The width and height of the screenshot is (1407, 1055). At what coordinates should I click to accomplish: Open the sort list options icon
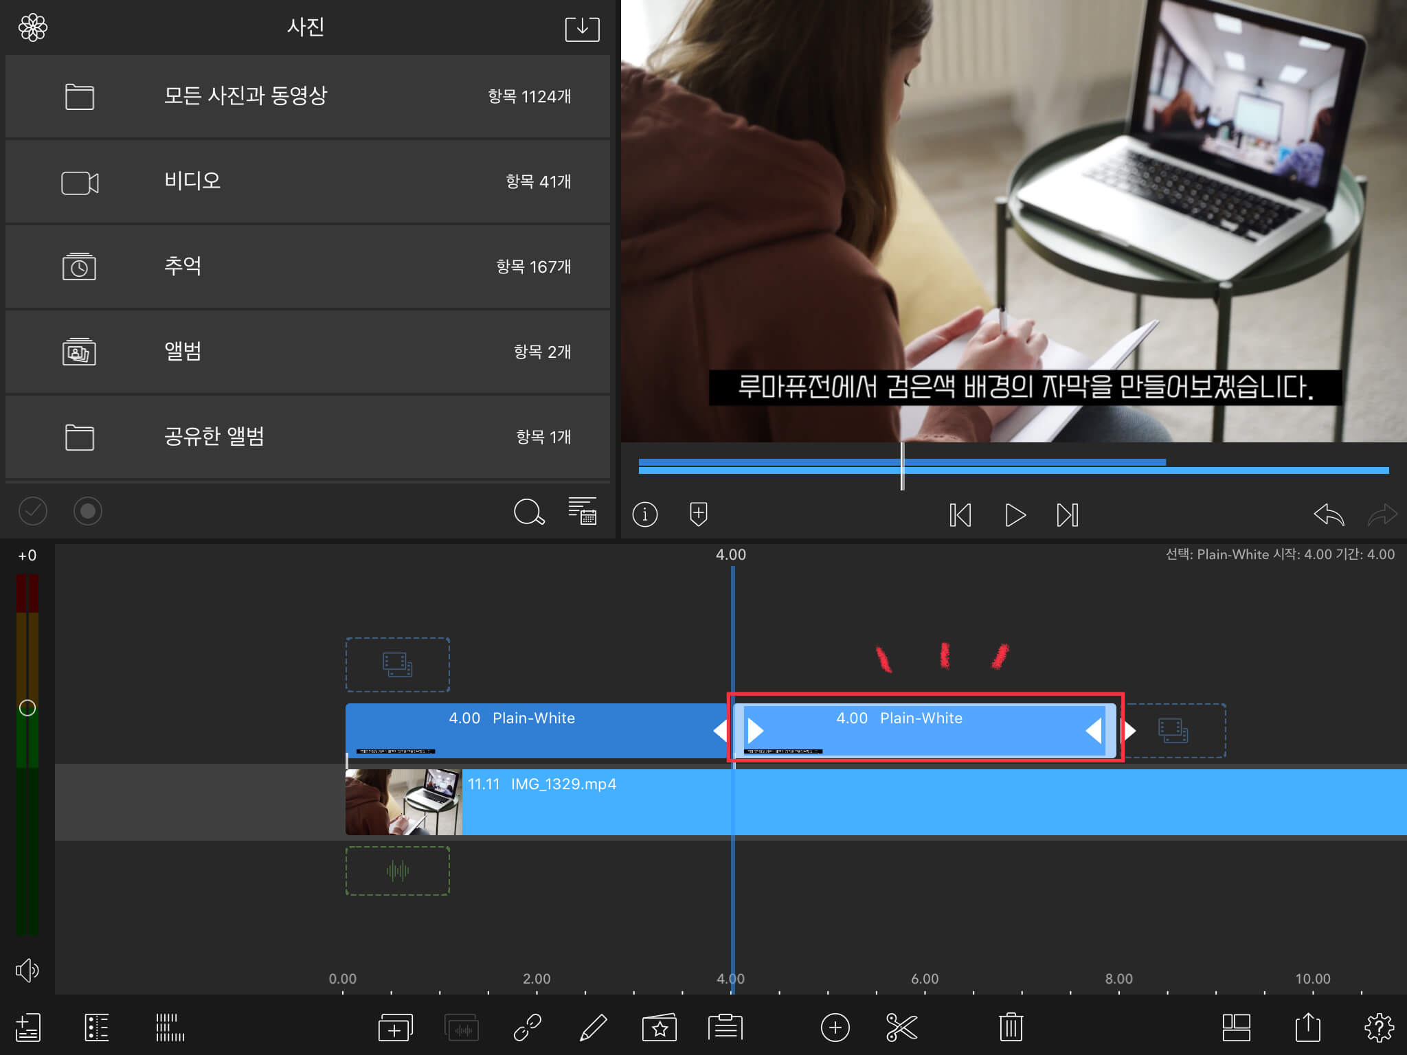(x=583, y=511)
